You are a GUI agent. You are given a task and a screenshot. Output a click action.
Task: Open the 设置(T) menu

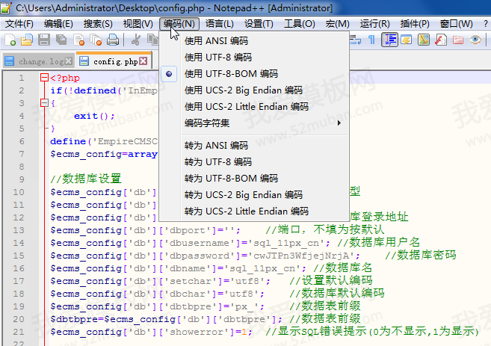259,24
